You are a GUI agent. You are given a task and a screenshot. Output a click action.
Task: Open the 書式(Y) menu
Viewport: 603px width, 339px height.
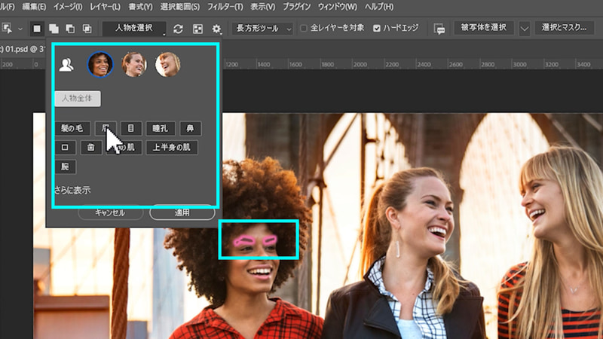[140, 7]
